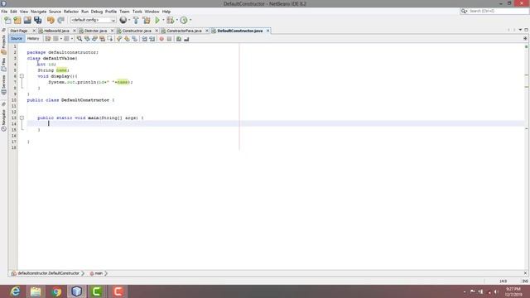Click the Open Project icon
The image size is (530, 298).
click(27, 20)
